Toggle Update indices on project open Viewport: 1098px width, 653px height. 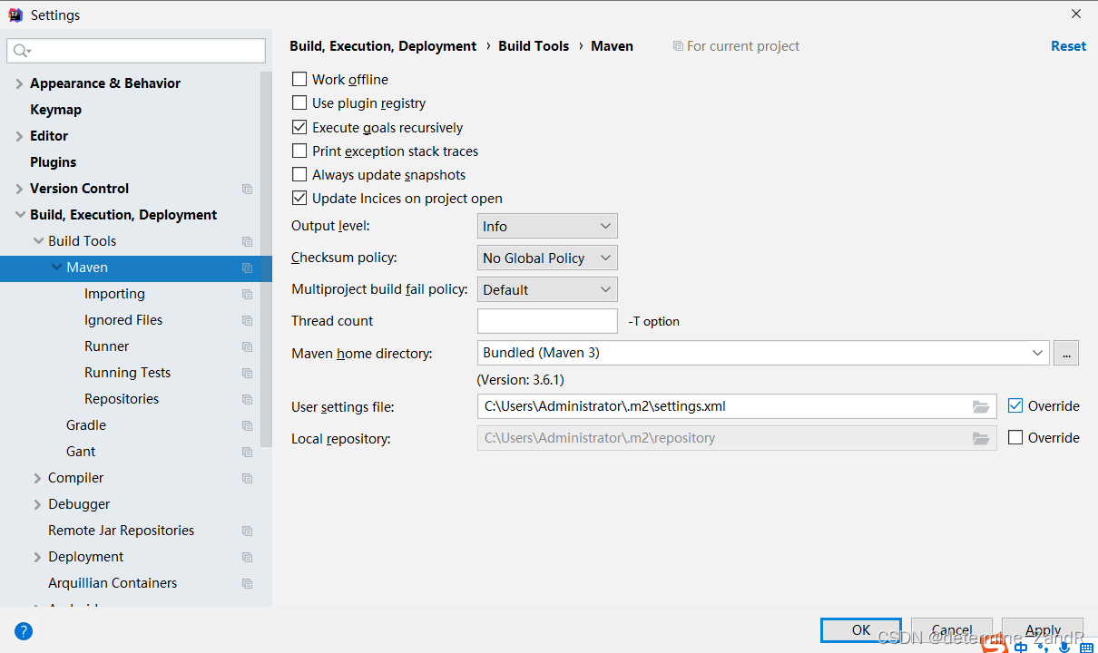[x=299, y=199]
